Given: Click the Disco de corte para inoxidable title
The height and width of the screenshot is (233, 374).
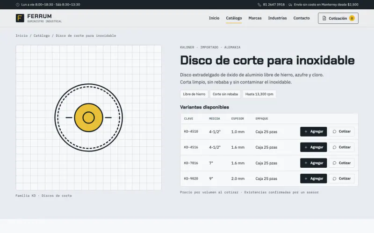Looking at the screenshot, I should tap(267, 60).
